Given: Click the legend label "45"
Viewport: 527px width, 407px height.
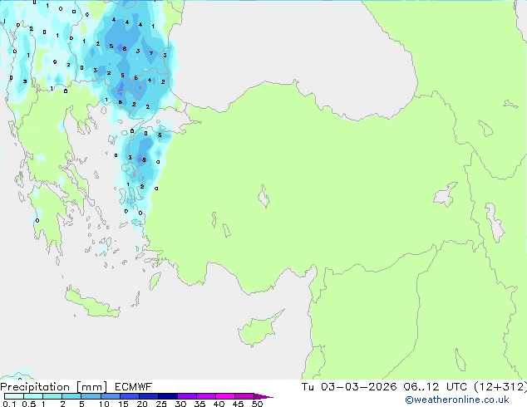Looking at the screenshot, I should (238, 404).
